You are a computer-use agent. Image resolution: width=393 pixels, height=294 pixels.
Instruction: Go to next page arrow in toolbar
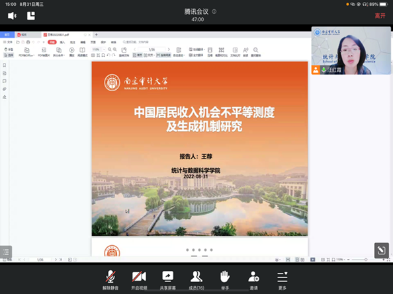169,50
